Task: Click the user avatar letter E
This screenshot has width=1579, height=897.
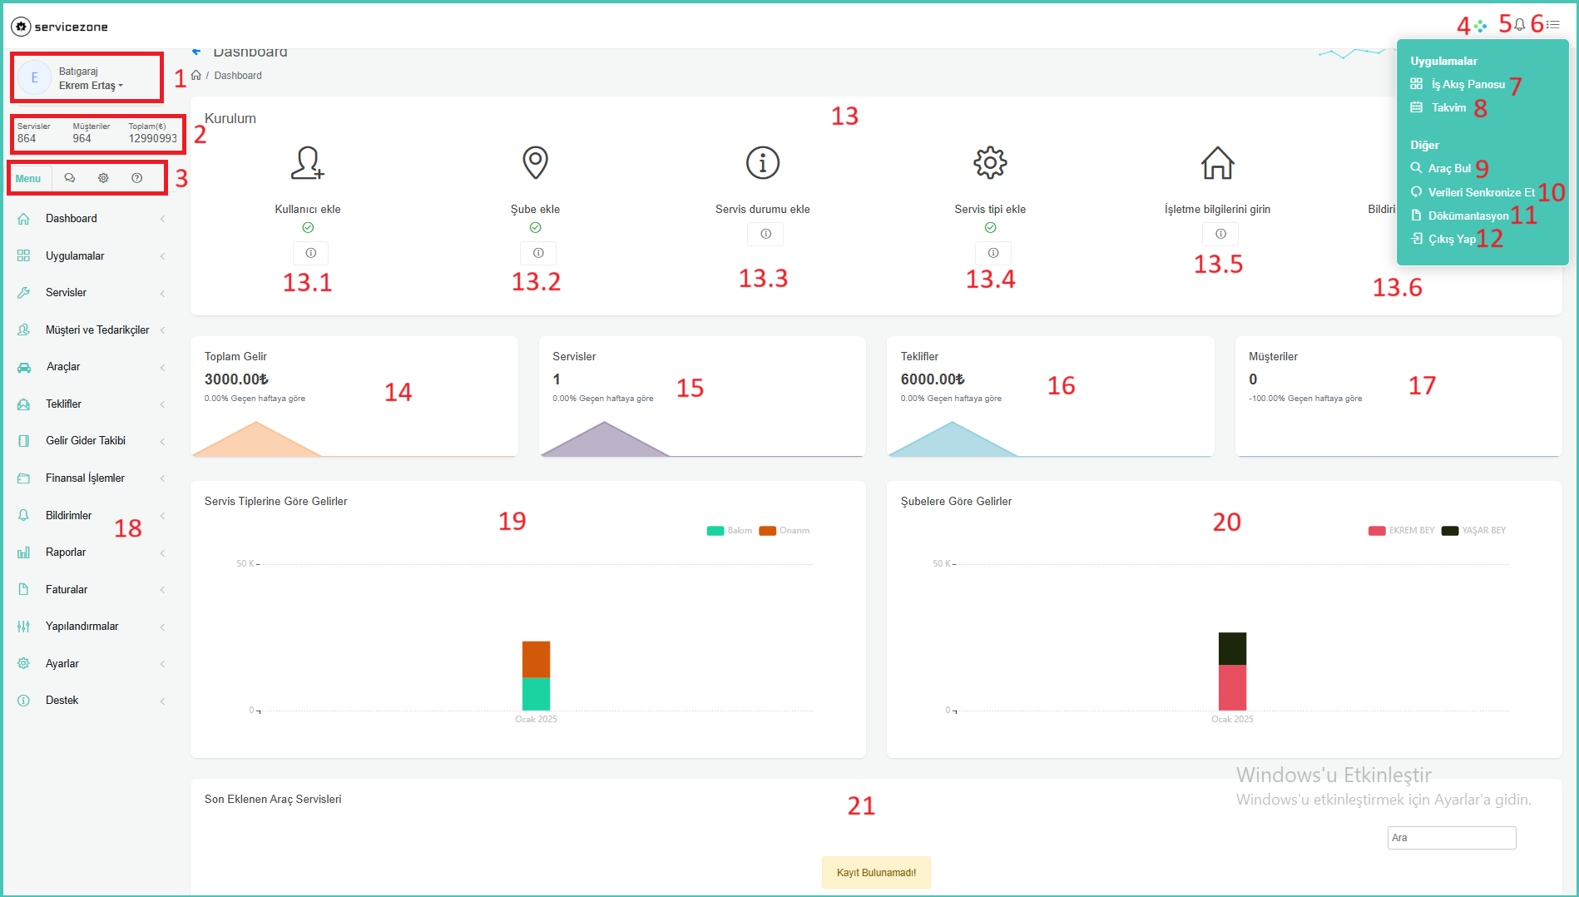Action: (35, 77)
